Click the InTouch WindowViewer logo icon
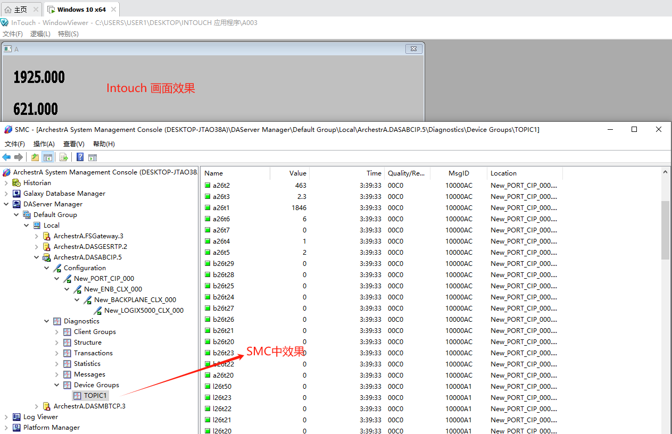 pyautogui.click(x=5, y=22)
